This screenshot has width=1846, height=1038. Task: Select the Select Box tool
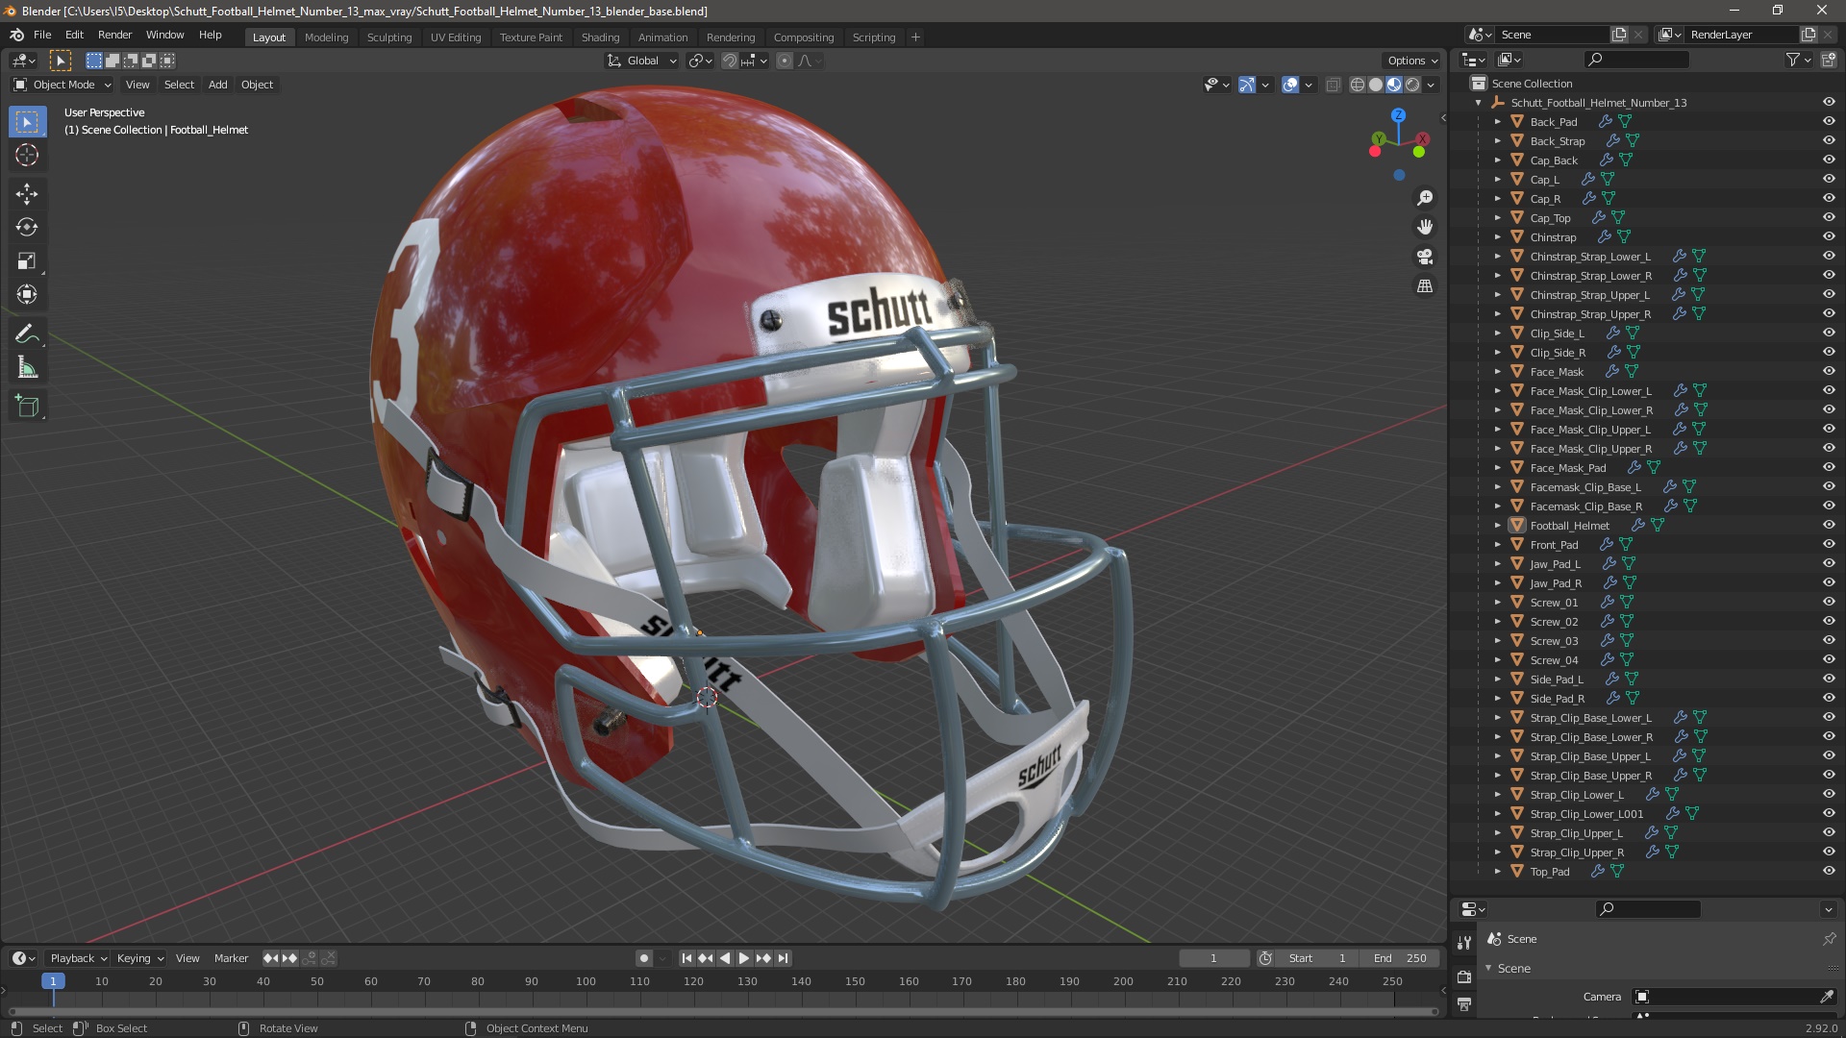tap(27, 122)
